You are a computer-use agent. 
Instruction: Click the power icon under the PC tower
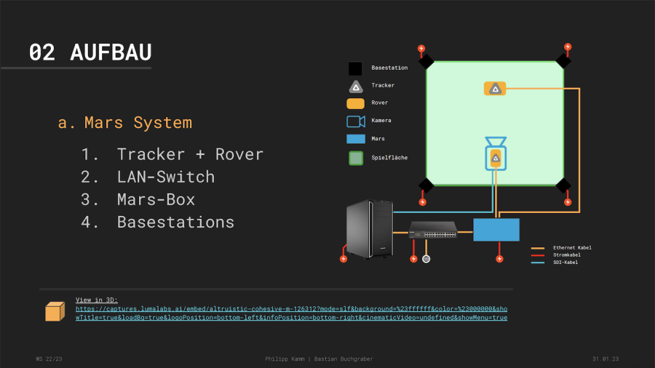click(344, 258)
